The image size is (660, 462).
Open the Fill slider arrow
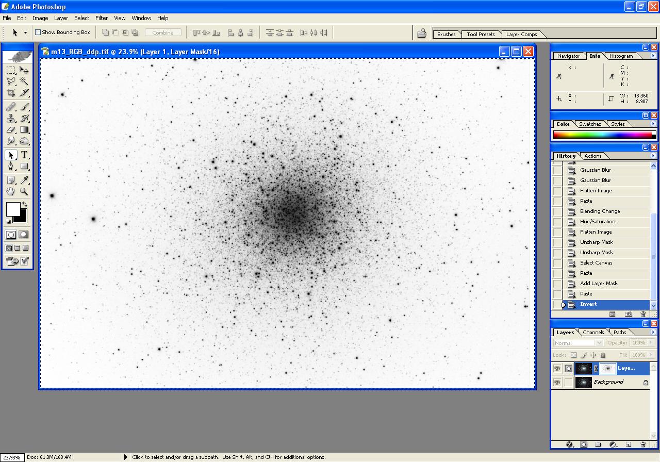(651, 355)
